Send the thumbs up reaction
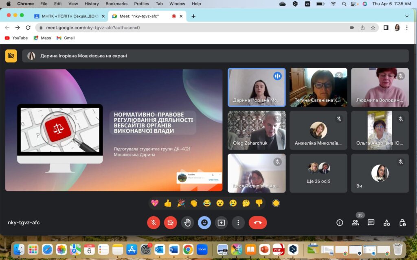 click(168, 203)
